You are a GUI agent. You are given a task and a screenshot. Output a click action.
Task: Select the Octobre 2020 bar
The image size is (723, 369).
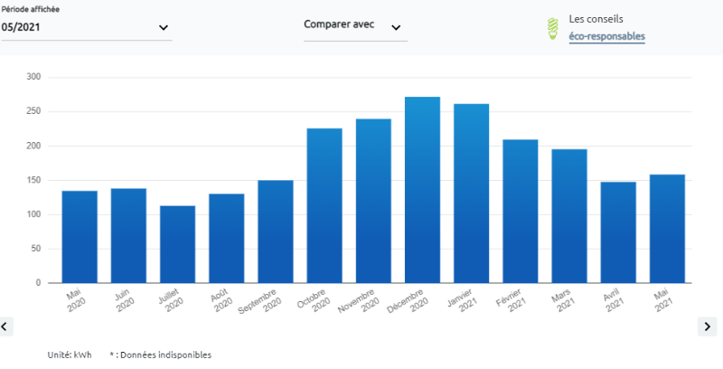[324, 206]
